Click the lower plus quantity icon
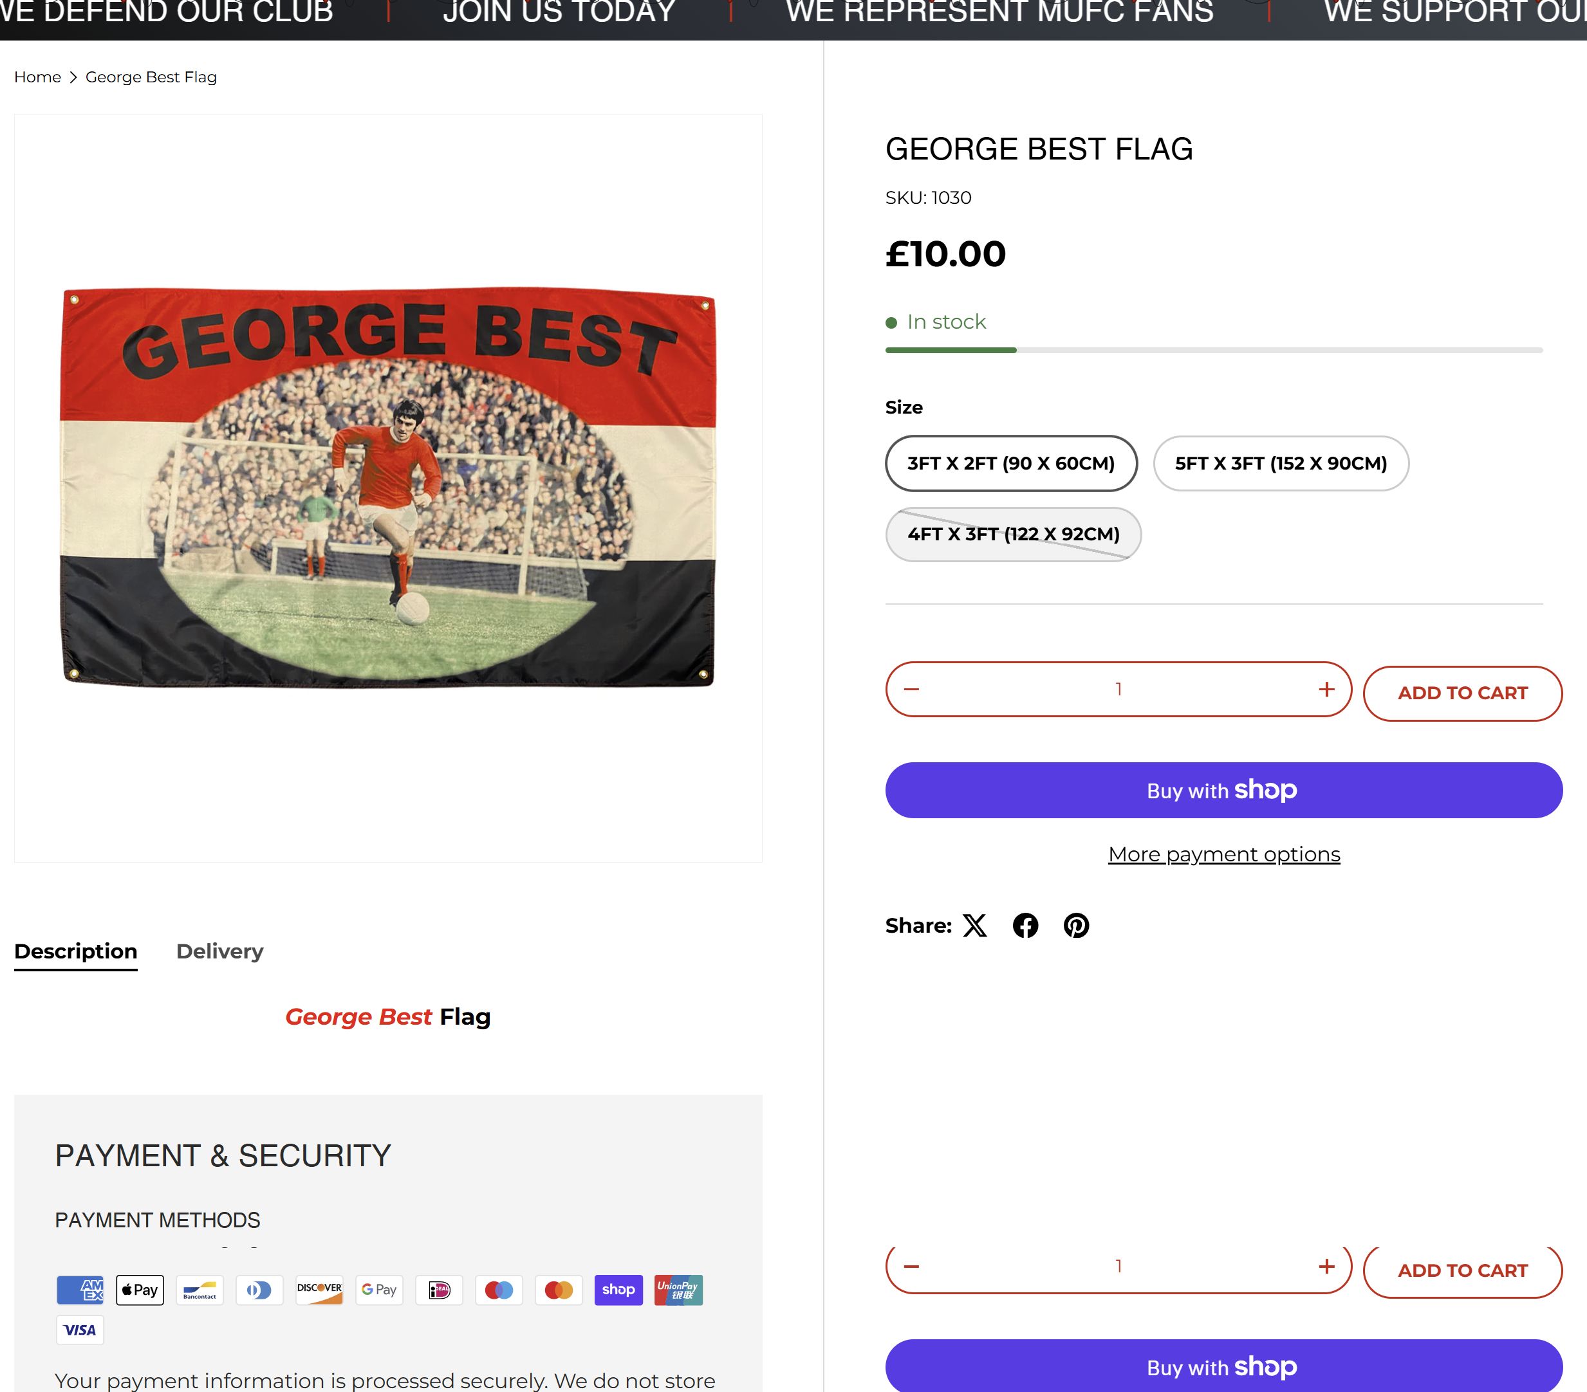1587x1392 pixels. pyautogui.click(x=1326, y=1267)
